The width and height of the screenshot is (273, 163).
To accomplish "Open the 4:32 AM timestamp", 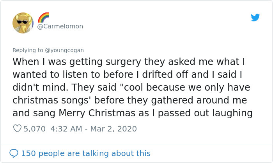I will pyautogui.click(x=66, y=128).
